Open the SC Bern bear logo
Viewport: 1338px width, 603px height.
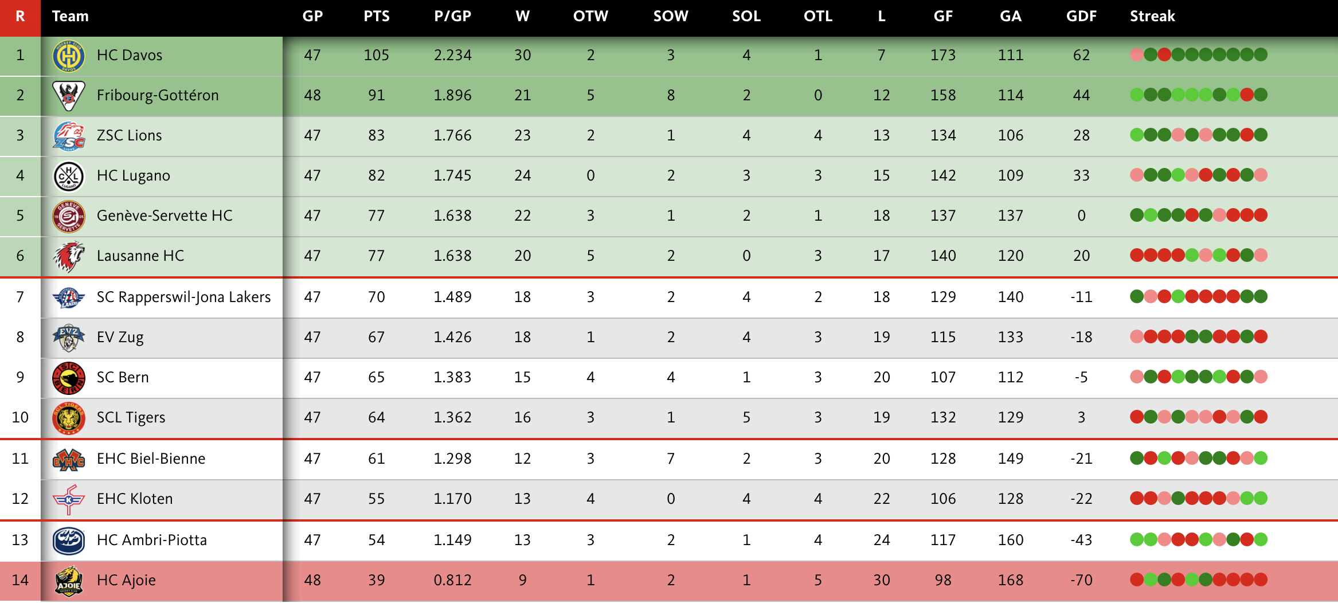pyautogui.click(x=69, y=378)
